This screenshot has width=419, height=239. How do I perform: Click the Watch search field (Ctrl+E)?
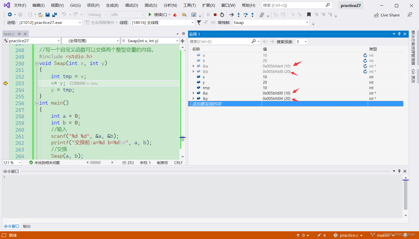click(224, 41)
